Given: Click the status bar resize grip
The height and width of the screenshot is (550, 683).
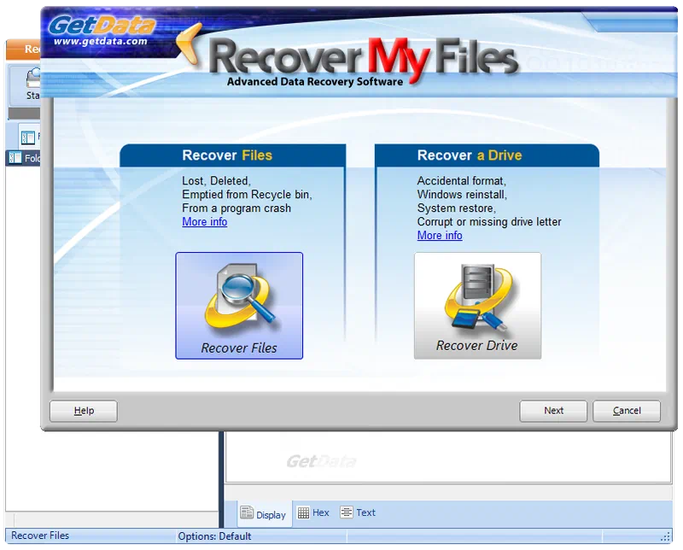Looking at the screenshot, I should (x=666, y=536).
